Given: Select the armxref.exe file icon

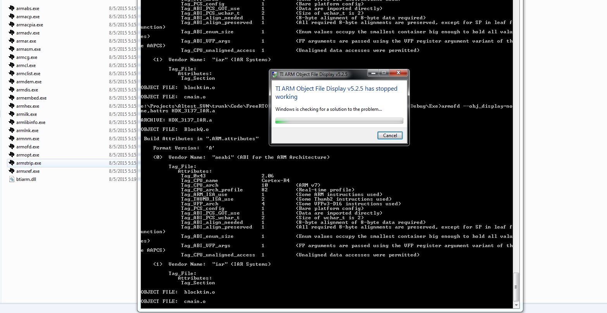Looking at the screenshot, I should 12,171.
